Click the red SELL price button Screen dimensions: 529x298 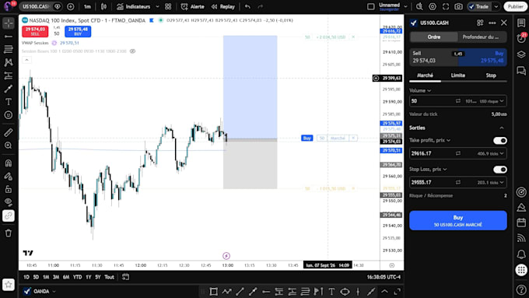(x=35, y=31)
